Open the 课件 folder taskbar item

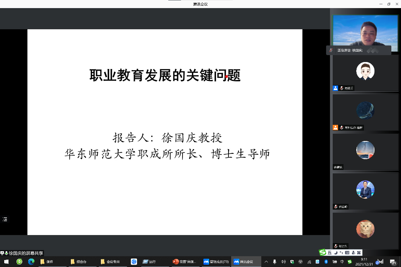click(52, 262)
